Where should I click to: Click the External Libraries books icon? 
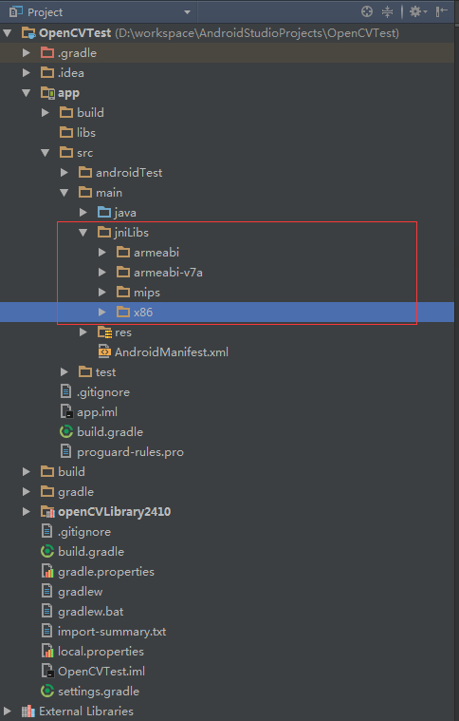pos(28,712)
